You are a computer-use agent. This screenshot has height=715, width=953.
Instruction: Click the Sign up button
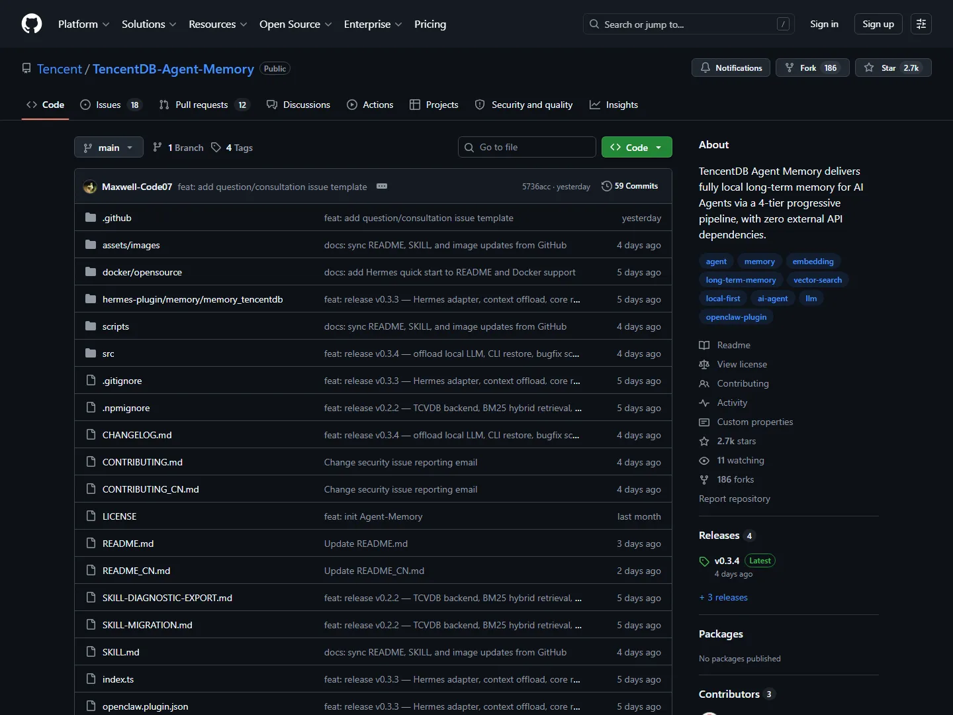[878, 24]
